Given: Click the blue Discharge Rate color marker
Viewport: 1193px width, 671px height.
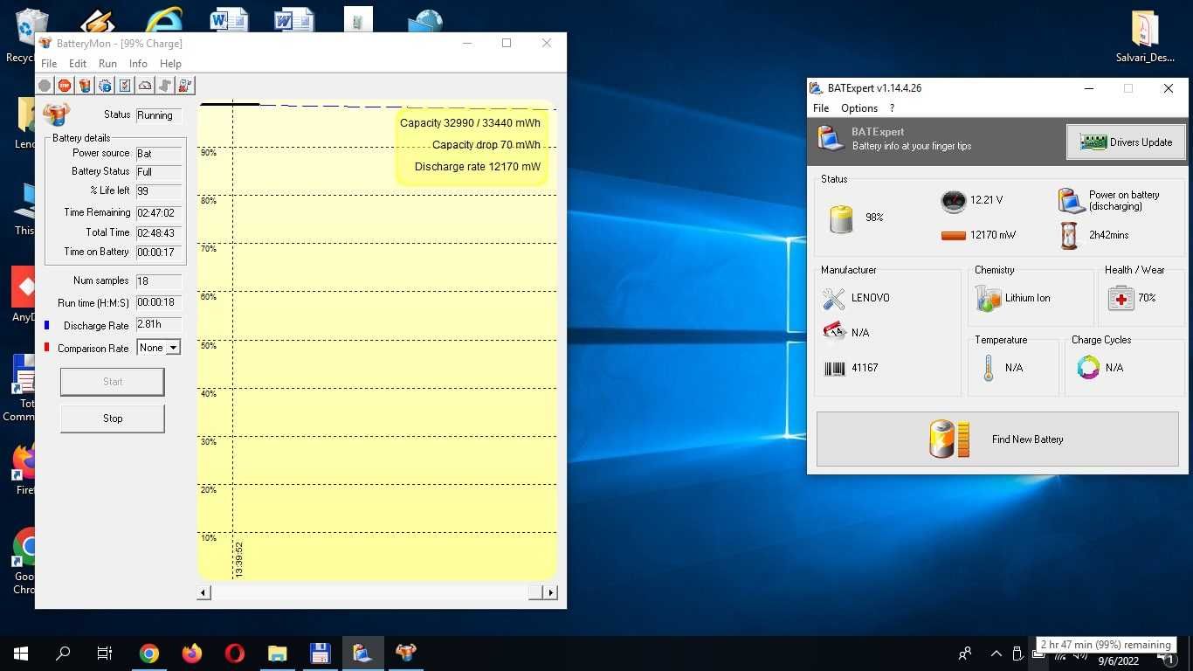Looking at the screenshot, I should (x=47, y=325).
